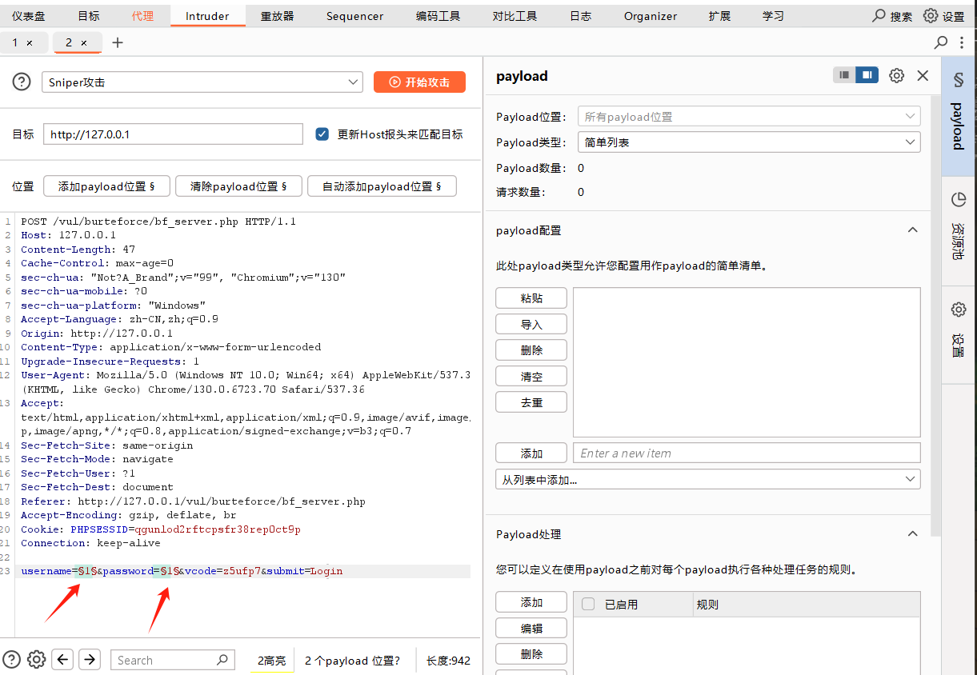This screenshot has height=675, width=977.
Task: Click the 编辑 button in Payload处理
Action: coord(531,628)
